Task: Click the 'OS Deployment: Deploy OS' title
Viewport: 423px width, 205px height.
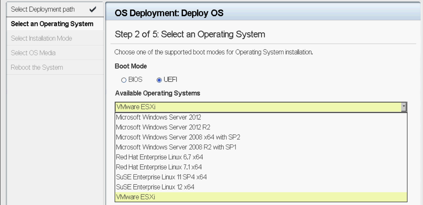Action: pos(169,13)
